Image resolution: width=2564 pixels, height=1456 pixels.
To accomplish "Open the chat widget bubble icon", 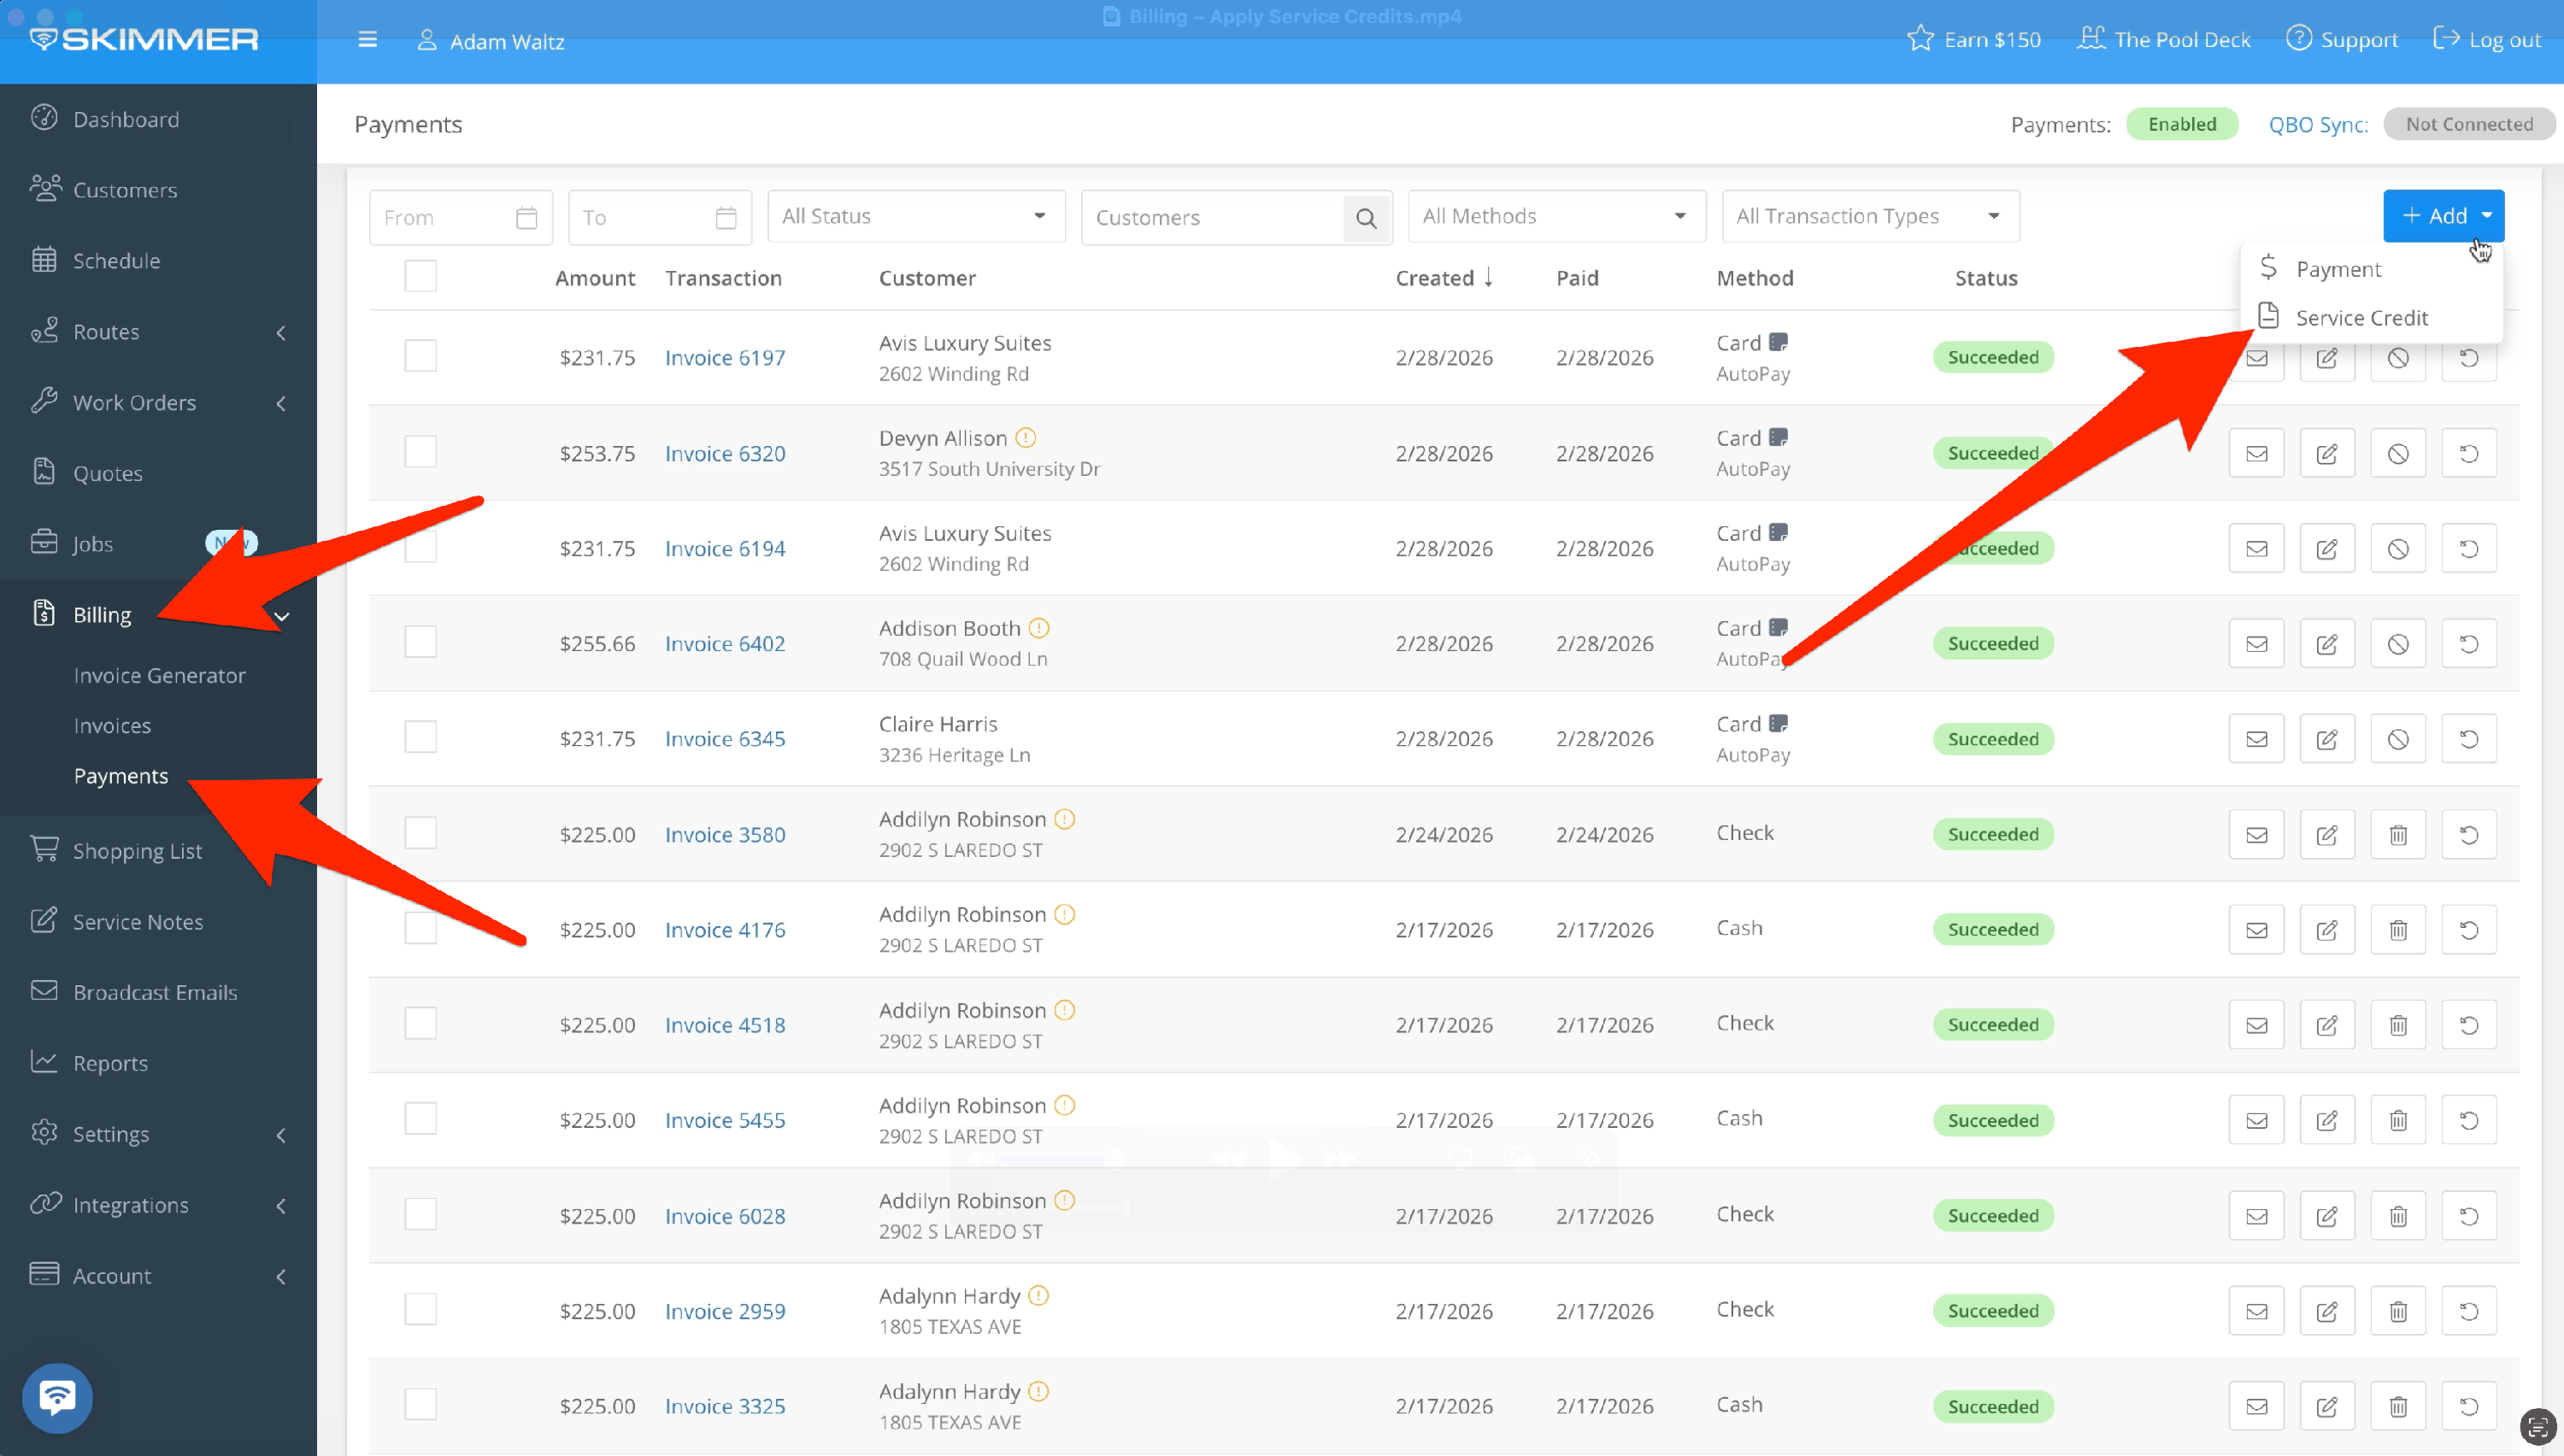I will (57, 1397).
